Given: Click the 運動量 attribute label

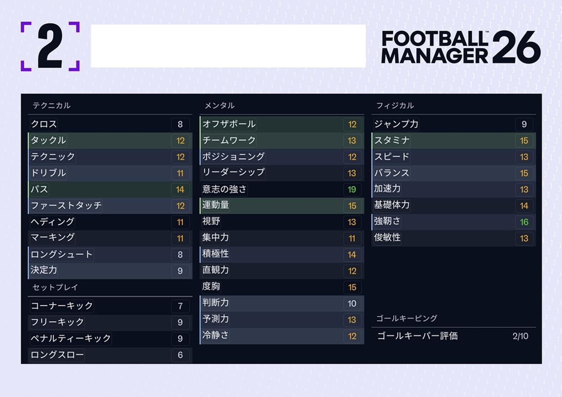Looking at the screenshot, I should click(216, 205).
